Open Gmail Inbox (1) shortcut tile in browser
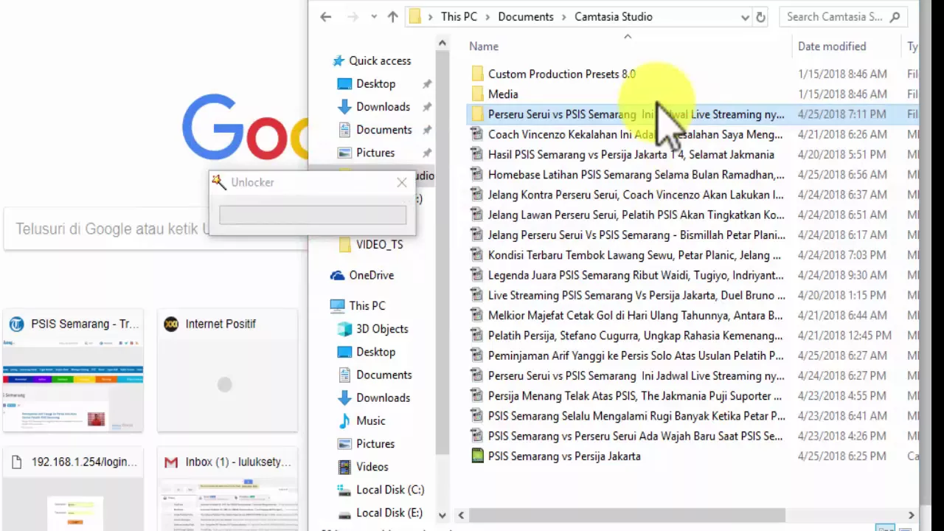Screen dimensions: 944x531 pyautogui.click(x=227, y=489)
